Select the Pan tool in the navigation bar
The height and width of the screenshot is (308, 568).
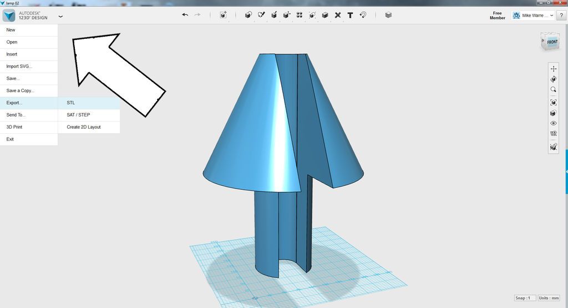[554, 68]
